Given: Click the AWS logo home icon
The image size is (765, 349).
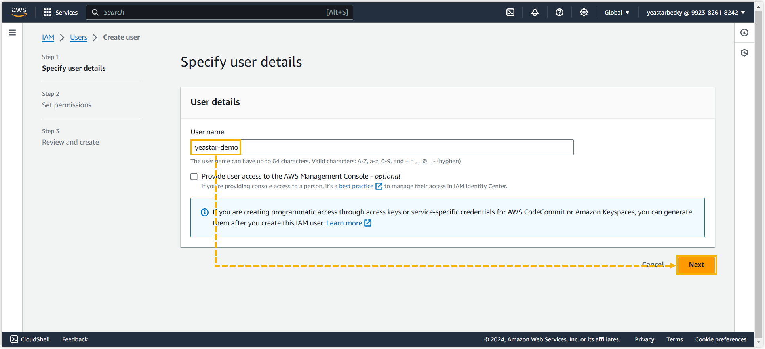Looking at the screenshot, I should point(19,12).
